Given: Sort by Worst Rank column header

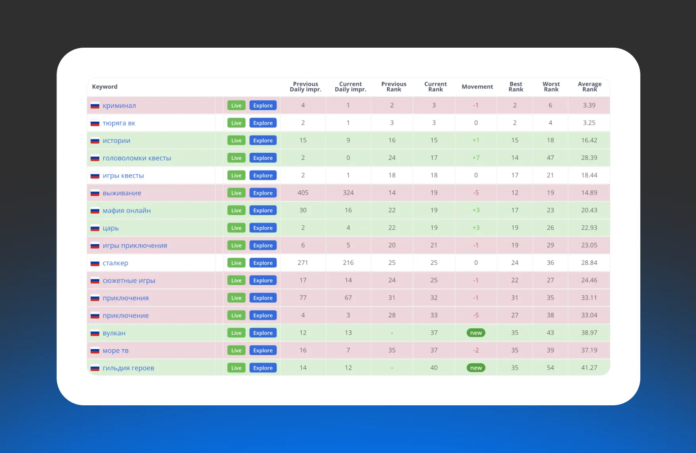Looking at the screenshot, I should [x=551, y=87].
